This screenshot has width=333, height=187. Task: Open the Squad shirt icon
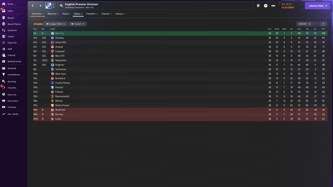point(4,18)
